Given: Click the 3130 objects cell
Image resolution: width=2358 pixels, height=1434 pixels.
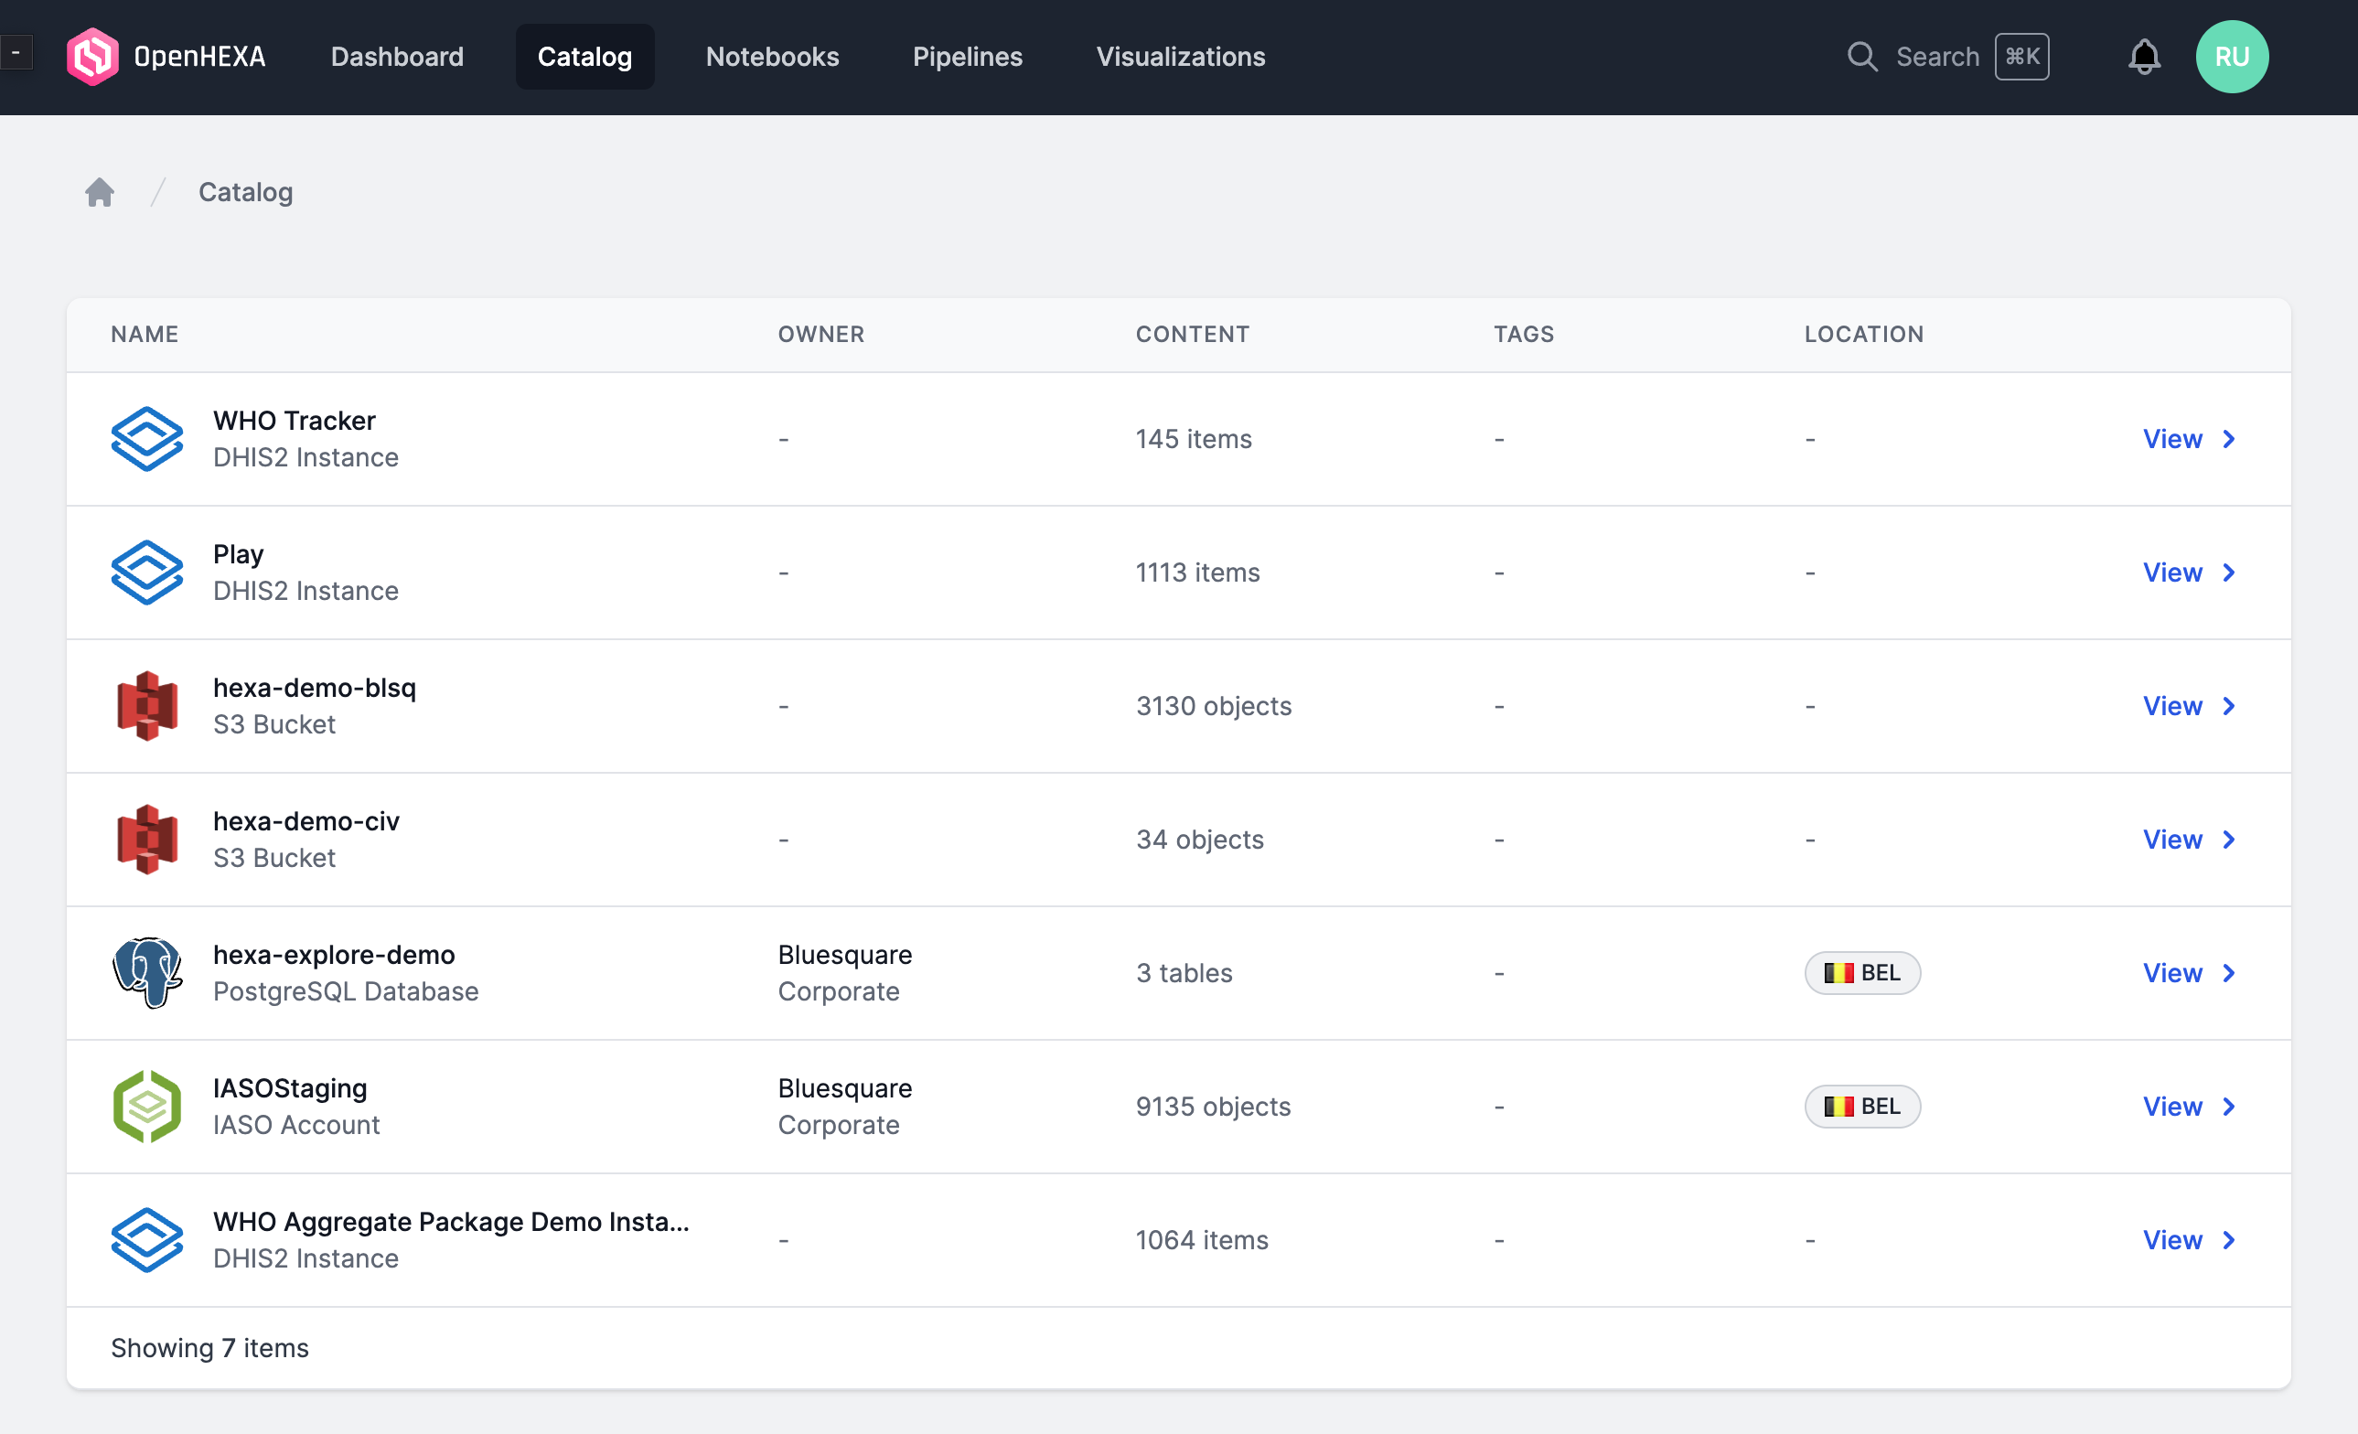Looking at the screenshot, I should 1214,706.
